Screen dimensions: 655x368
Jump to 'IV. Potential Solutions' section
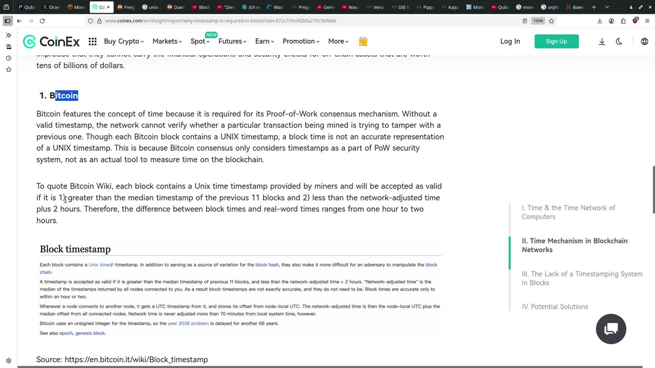coord(555,307)
